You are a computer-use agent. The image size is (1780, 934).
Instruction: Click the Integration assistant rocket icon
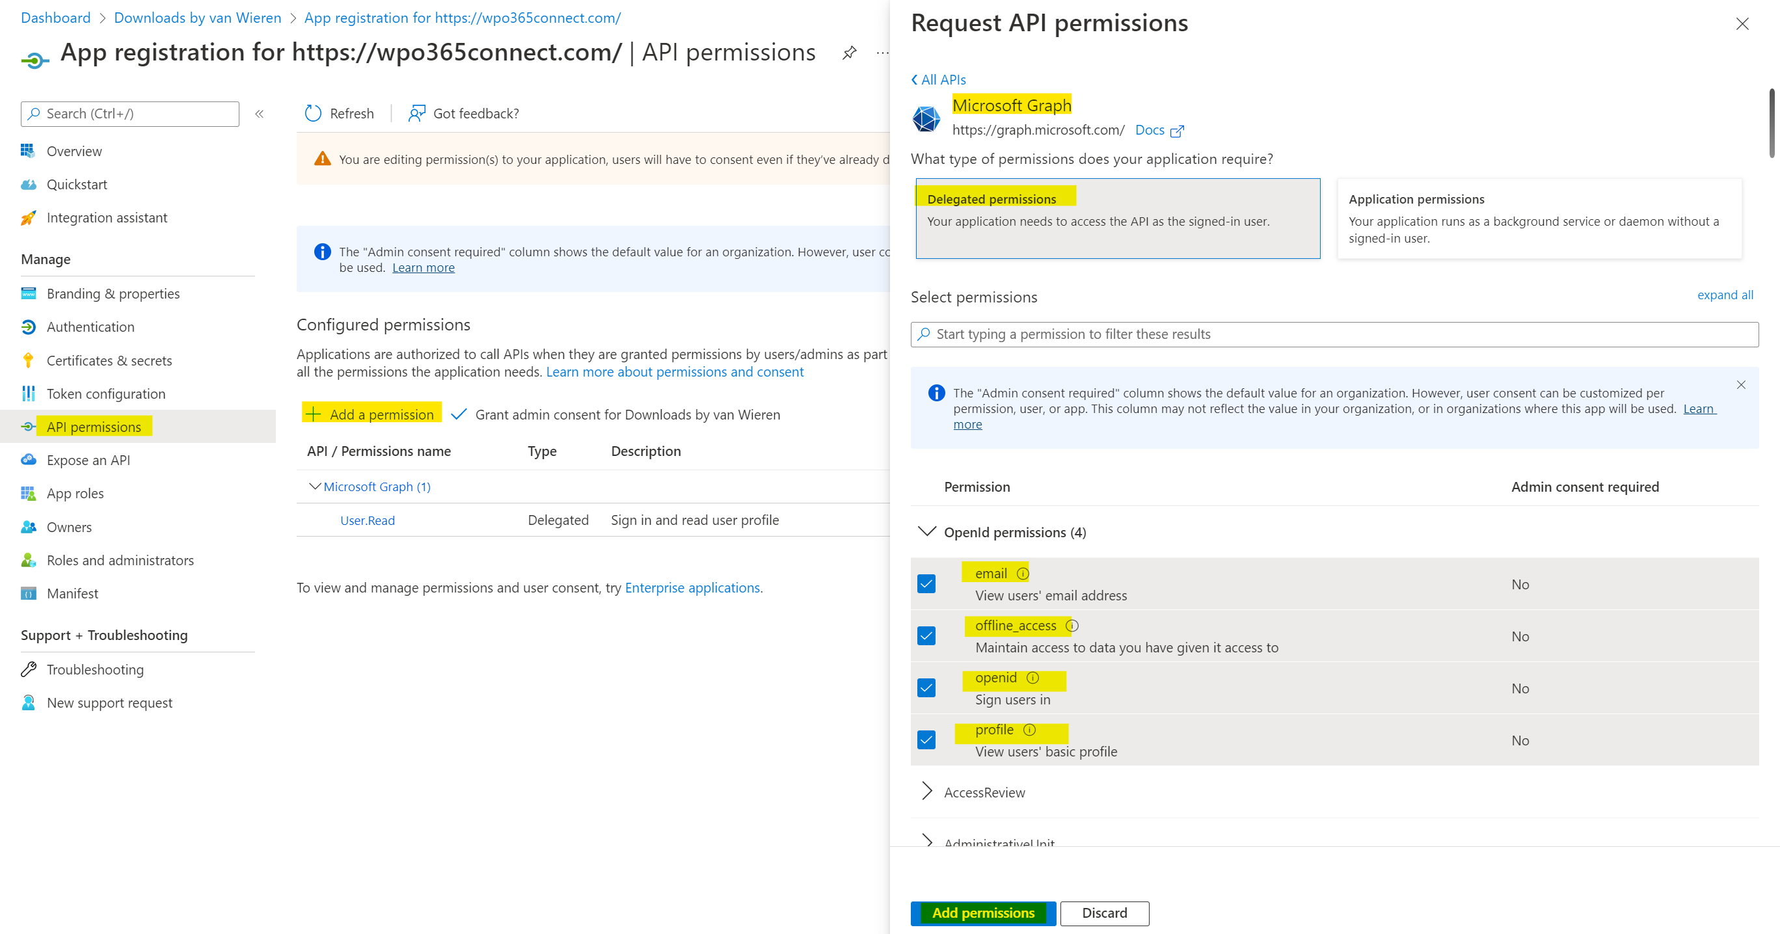pyautogui.click(x=27, y=218)
